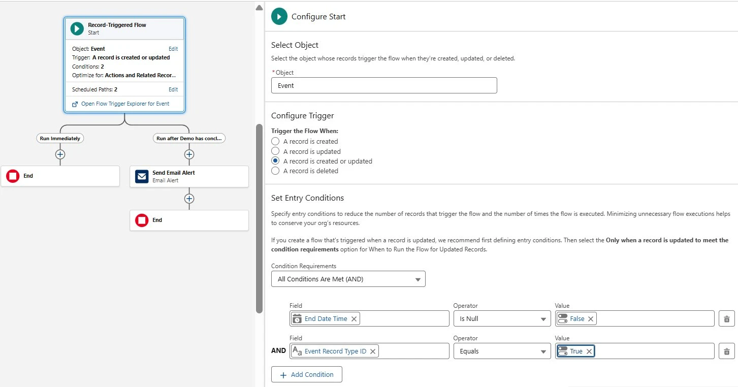The height and width of the screenshot is (387, 738).
Task: Click the red End icon below Send Email Alert
Action: tap(142, 220)
